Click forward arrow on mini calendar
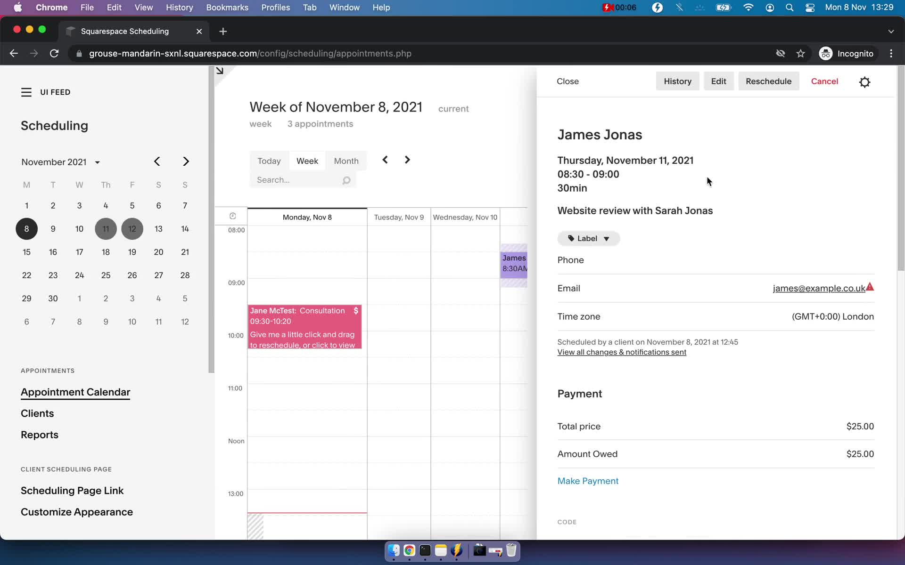905x565 pixels. 185,161
